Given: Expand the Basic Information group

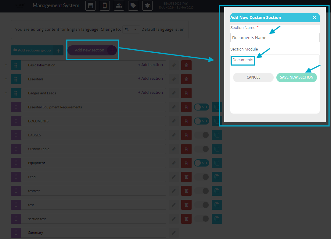Looking at the screenshot, I should [x=6, y=65].
